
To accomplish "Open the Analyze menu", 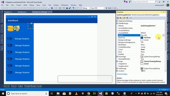I will 56,5.
